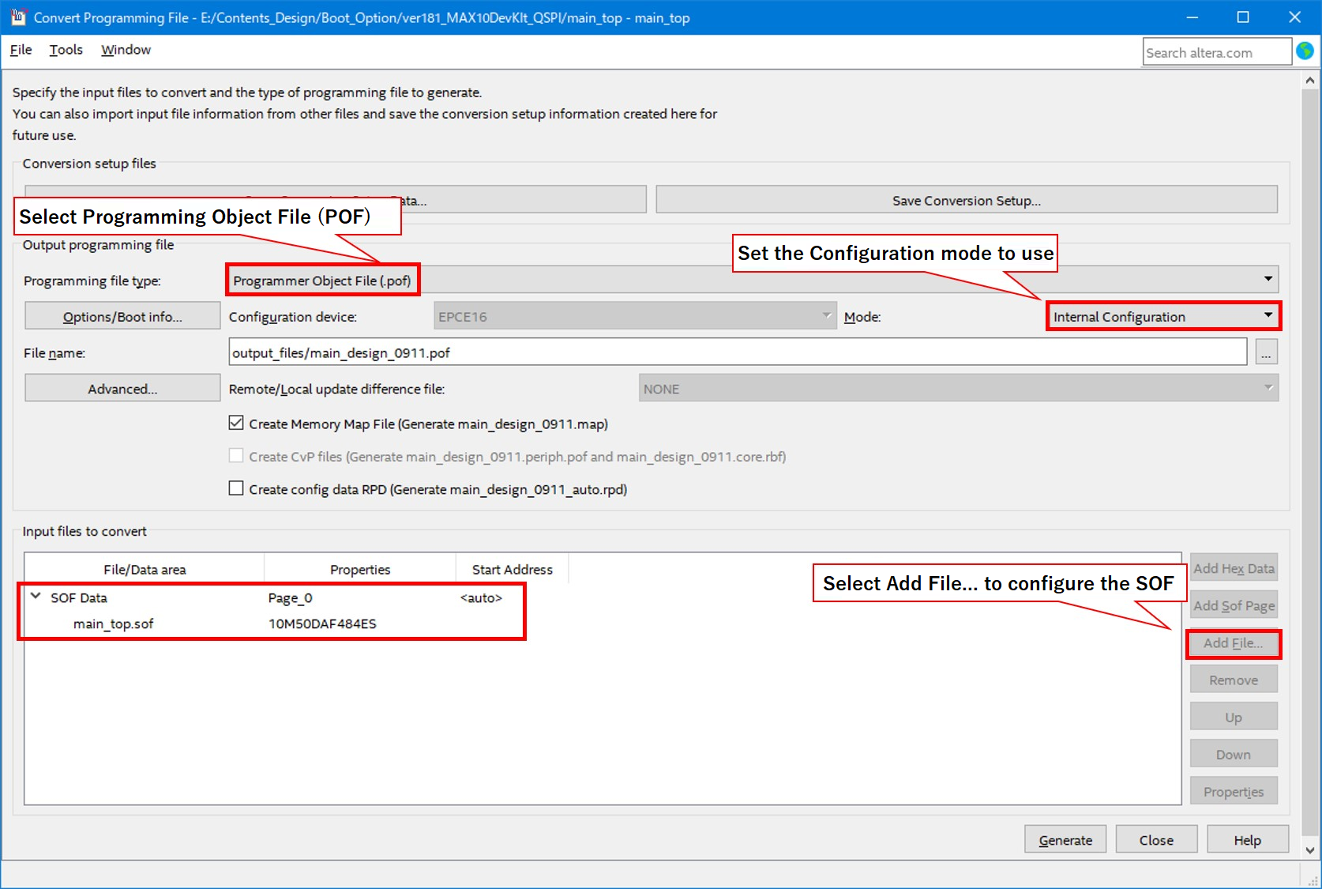This screenshot has width=1322, height=889.
Task: Click the file browse ellipsis button
Action: click(1266, 352)
